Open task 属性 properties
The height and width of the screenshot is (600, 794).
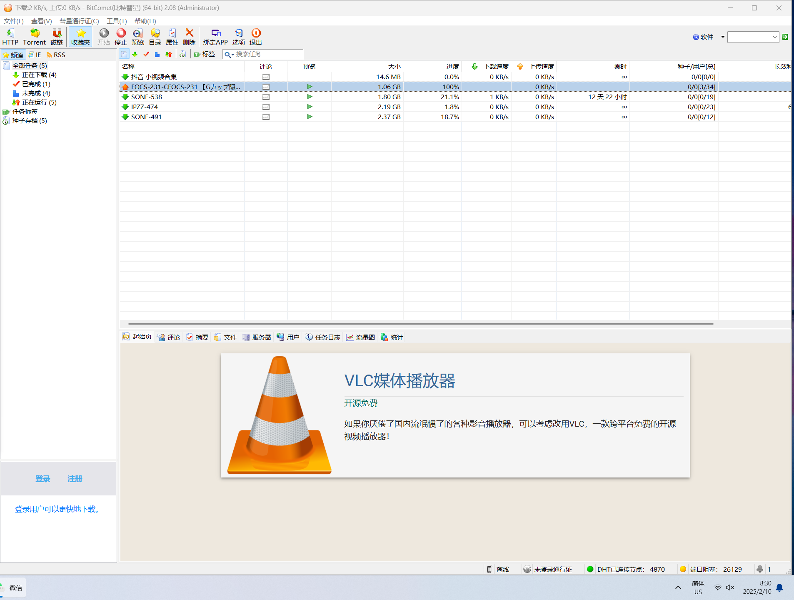click(x=172, y=37)
